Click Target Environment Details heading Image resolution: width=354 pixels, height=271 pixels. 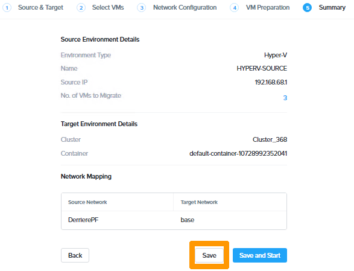point(99,124)
